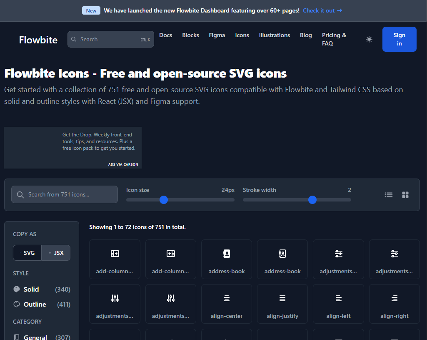This screenshot has width=427, height=340.
Task: Open the ADS VIA CARBON link
Action: (x=123, y=164)
